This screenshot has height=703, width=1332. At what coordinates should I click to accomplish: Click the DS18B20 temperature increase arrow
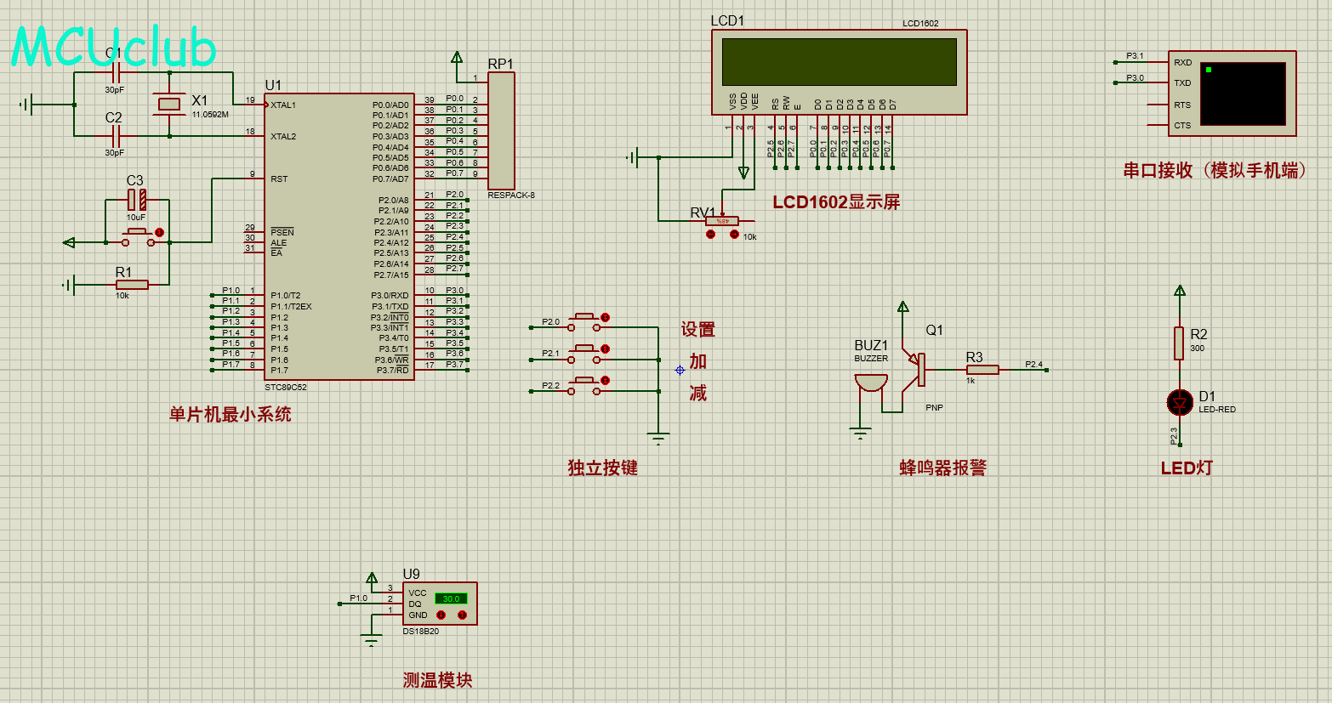[461, 615]
